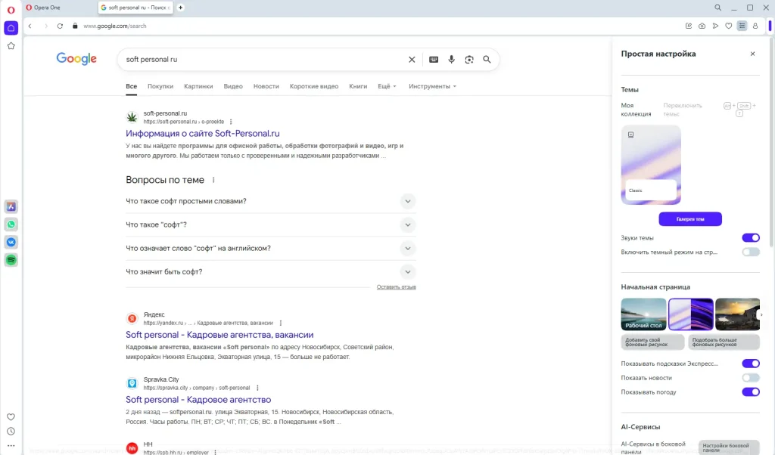The width and height of the screenshot is (775, 455).
Task: Expand the question Что такое "софт"?
Action: pyautogui.click(x=270, y=225)
